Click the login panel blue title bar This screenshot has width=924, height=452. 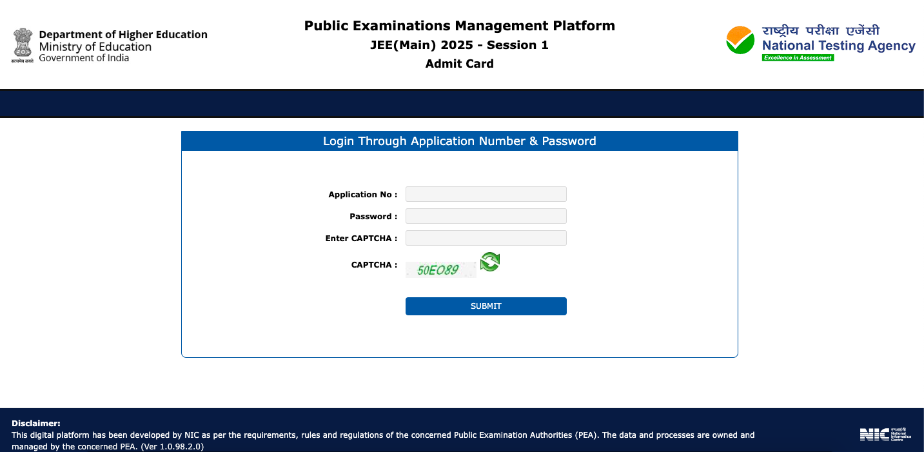coord(459,141)
